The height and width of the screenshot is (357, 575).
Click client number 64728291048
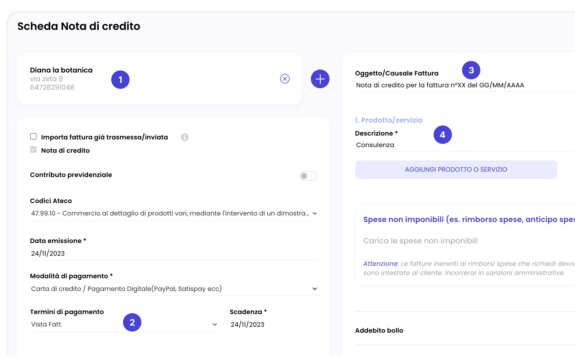tap(52, 87)
